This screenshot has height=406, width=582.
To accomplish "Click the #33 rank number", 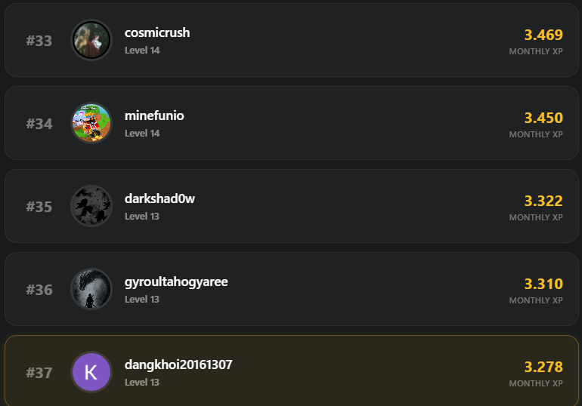I will point(39,41).
